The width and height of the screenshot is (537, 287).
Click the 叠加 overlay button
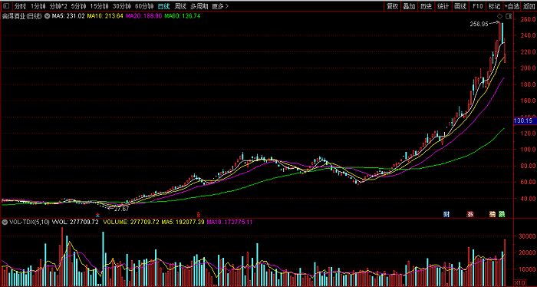click(x=409, y=6)
